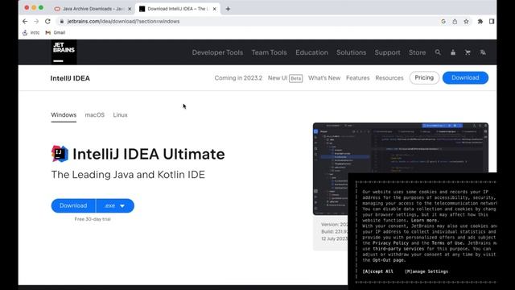Click the Download button in page header
The image size is (515, 290).
click(465, 78)
